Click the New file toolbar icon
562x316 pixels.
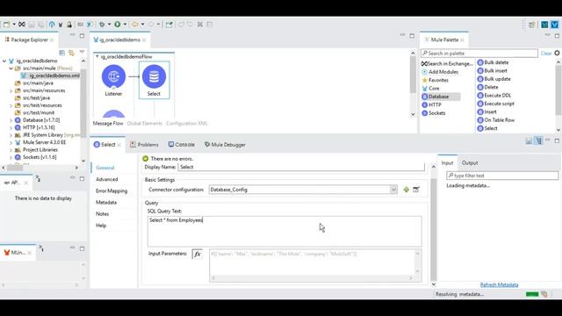pyautogui.click(x=6, y=25)
